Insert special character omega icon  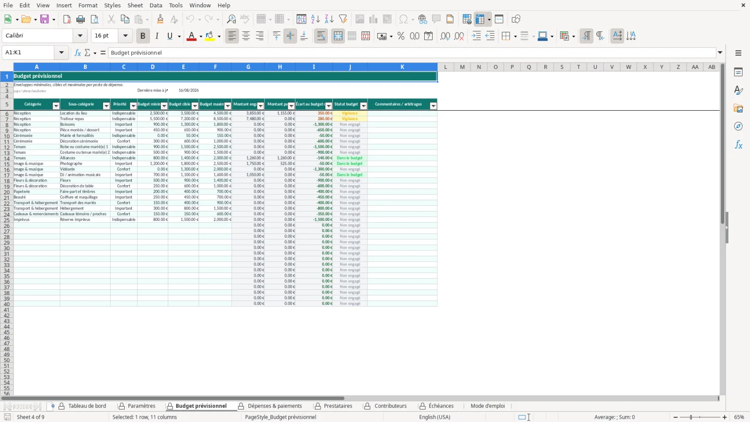[x=403, y=19]
